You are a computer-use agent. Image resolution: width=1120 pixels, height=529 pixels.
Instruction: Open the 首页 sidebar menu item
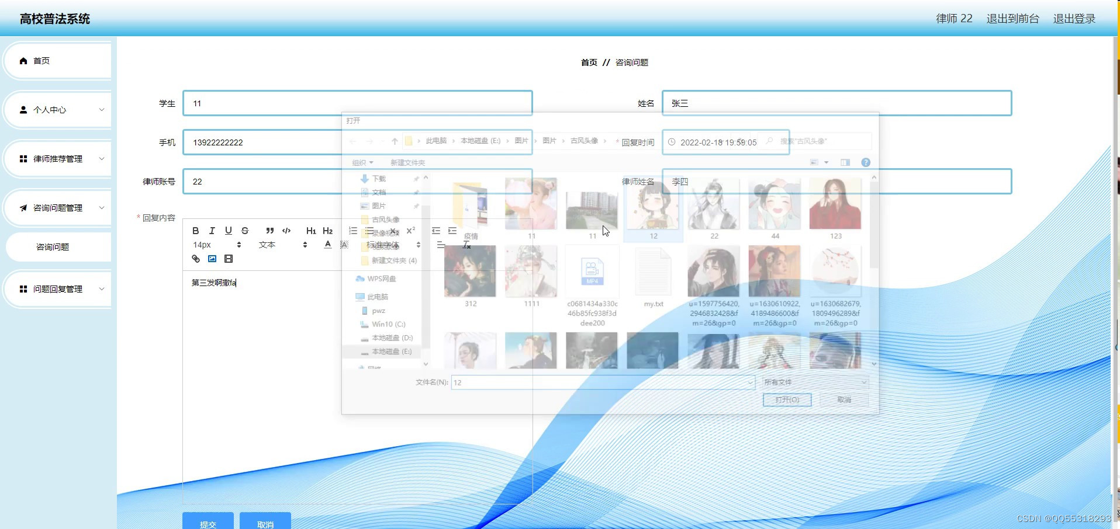coord(57,61)
